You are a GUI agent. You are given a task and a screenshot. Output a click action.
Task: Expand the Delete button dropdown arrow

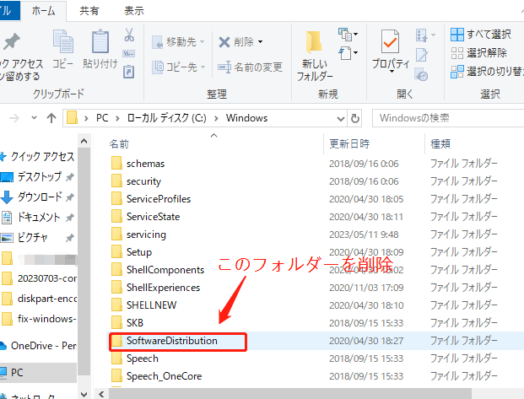(x=261, y=42)
